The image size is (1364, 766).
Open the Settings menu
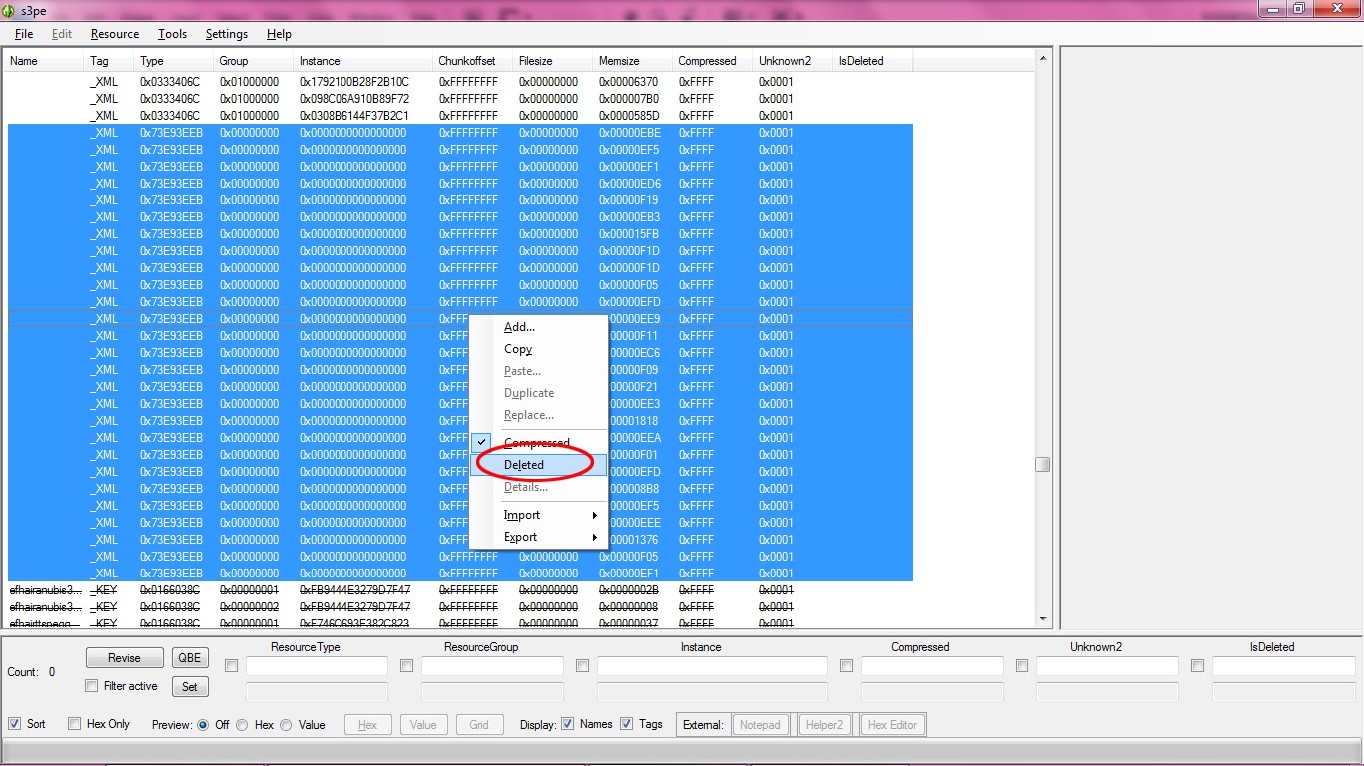pyautogui.click(x=226, y=33)
